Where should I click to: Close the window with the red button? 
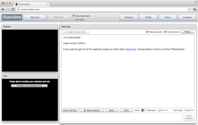(3, 3)
